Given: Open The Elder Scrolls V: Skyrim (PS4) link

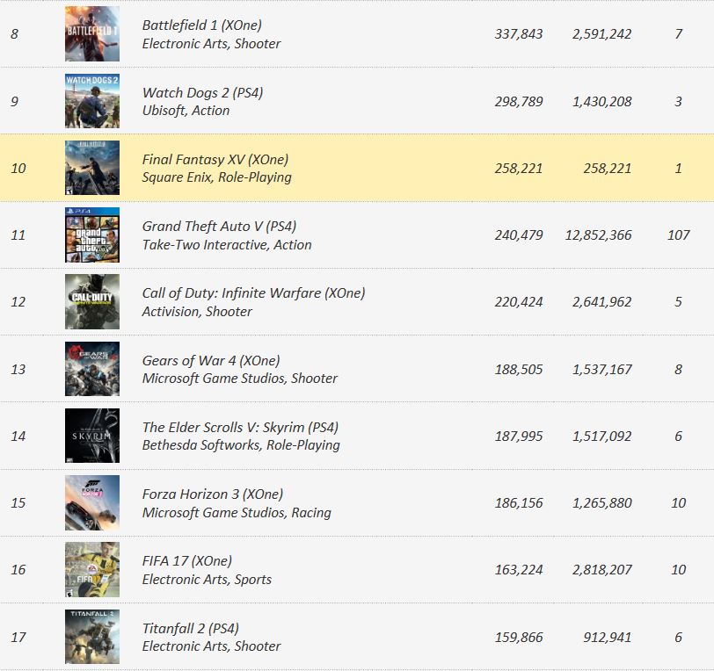Looking at the screenshot, I should pos(240,428).
